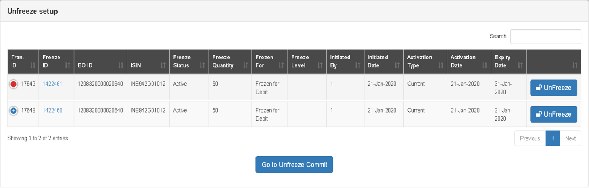The height and width of the screenshot is (188, 589).
Task: Select page 1 in pagination
Action: 553,138
